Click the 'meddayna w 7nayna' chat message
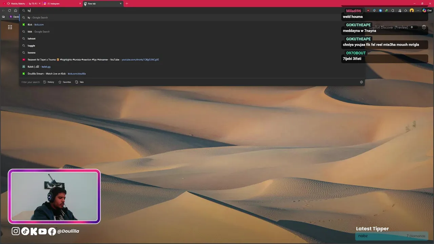434x244 pixels. 359,31
